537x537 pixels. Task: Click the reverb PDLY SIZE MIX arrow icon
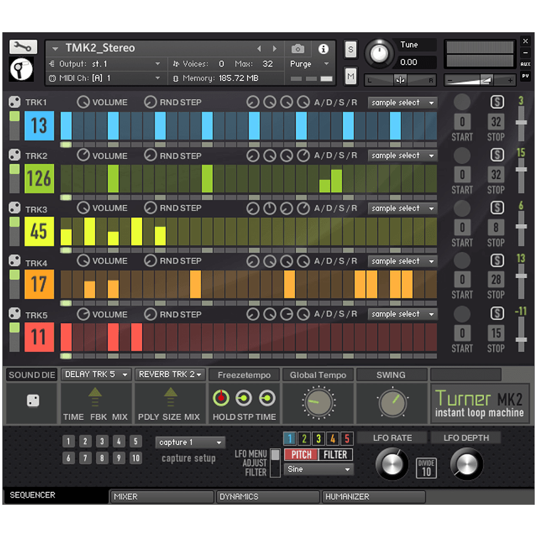171,397
